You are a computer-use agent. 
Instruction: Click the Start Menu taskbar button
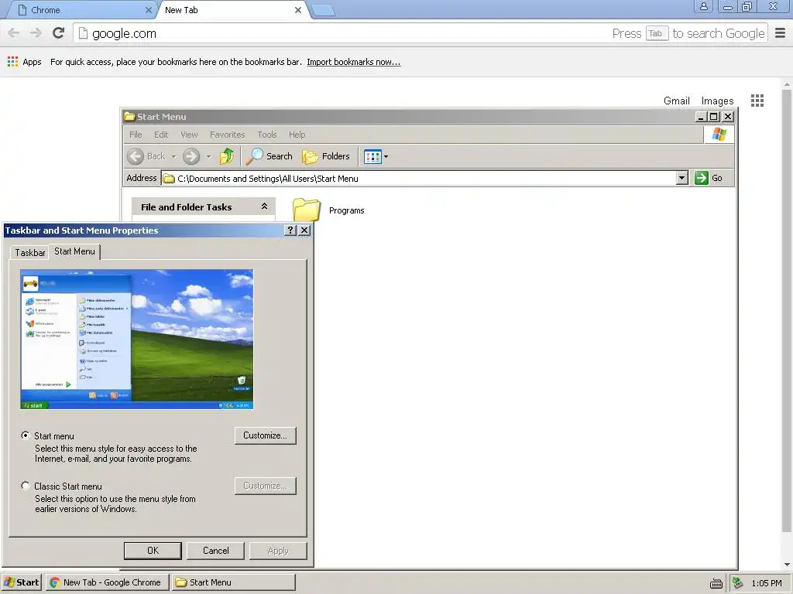(233, 582)
